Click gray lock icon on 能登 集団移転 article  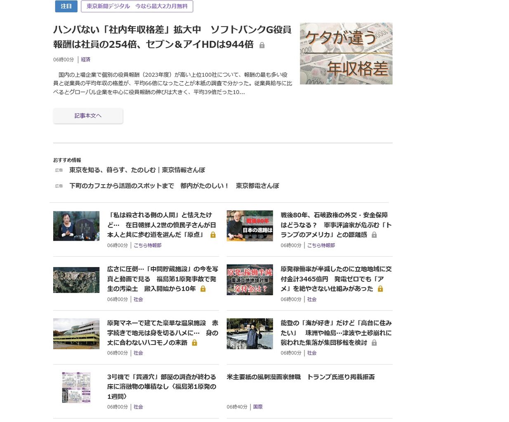point(374,343)
